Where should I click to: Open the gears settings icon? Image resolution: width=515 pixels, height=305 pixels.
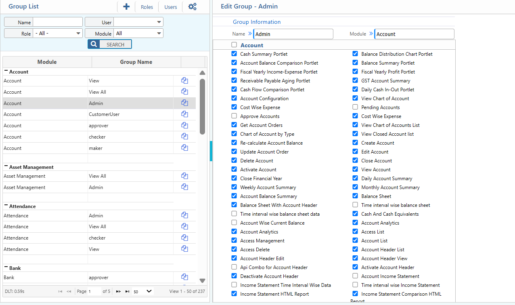(x=193, y=6)
